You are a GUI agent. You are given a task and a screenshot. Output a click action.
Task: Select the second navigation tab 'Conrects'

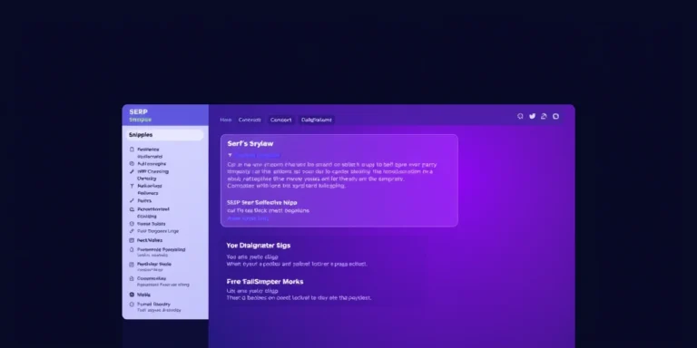pos(250,120)
